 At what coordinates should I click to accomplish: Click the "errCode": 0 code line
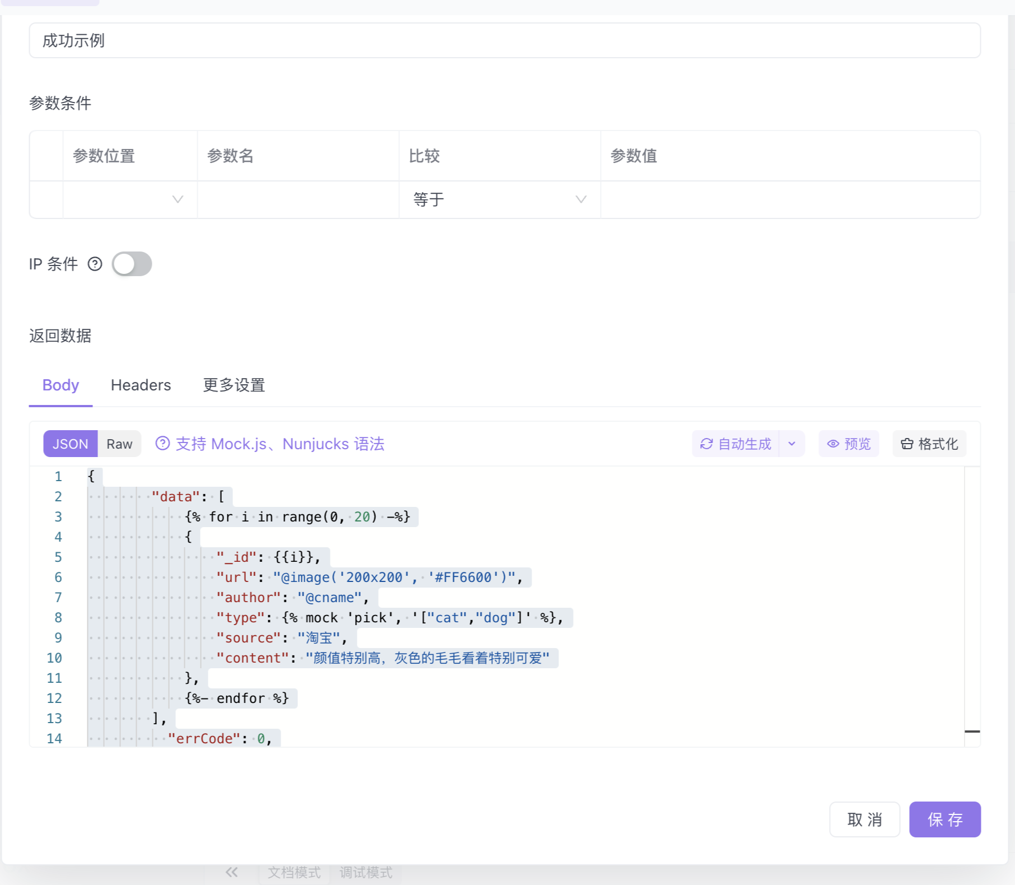pos(220,738)
